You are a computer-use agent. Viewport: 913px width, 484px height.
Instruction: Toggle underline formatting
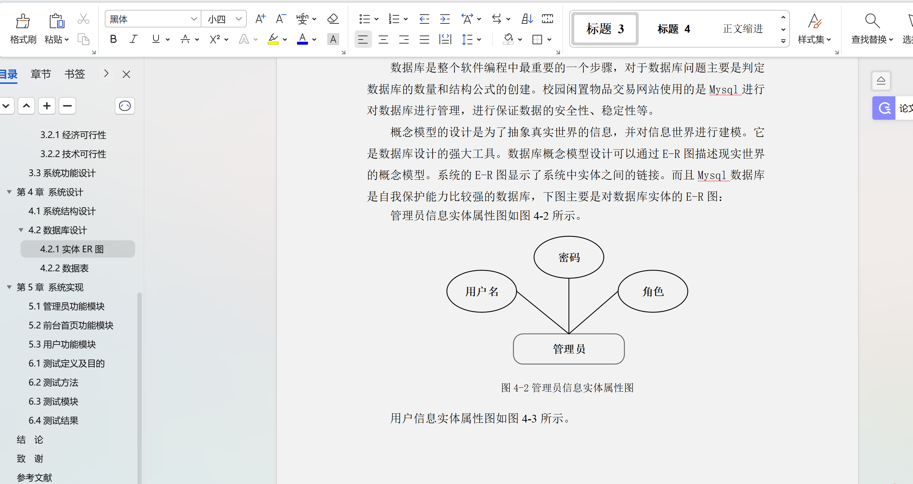pyautogui.click(x=156, y=39)
